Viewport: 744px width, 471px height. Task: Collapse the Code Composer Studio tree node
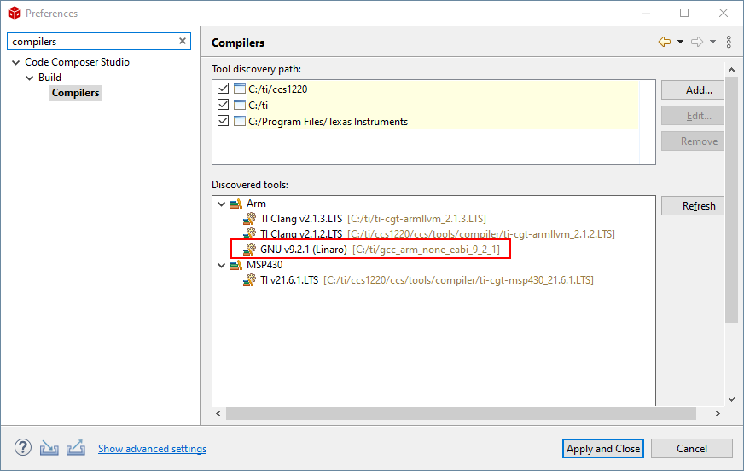15,62
